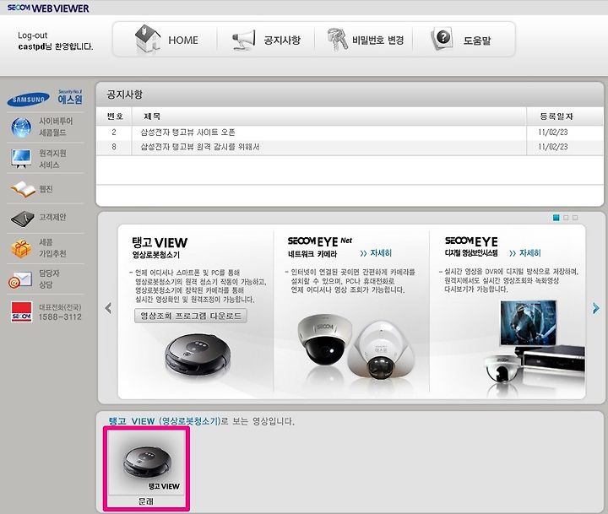
Task: Click the 에스원 logo in sidebar
Action: [70, 97]
